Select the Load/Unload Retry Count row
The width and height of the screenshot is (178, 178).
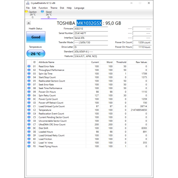tap(87, 135)
